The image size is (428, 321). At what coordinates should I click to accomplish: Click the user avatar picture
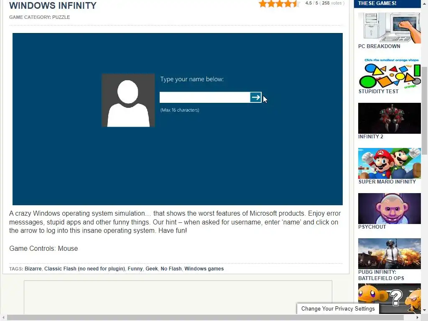(128, 100)
